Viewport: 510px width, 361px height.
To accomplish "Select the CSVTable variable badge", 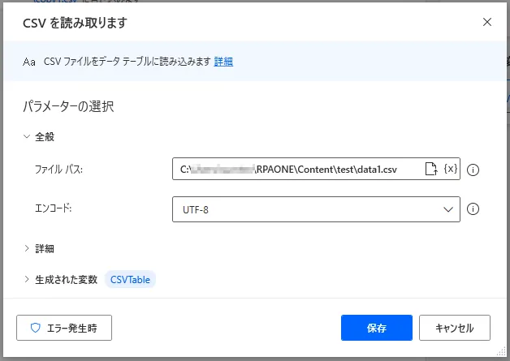I will [131, 280].
